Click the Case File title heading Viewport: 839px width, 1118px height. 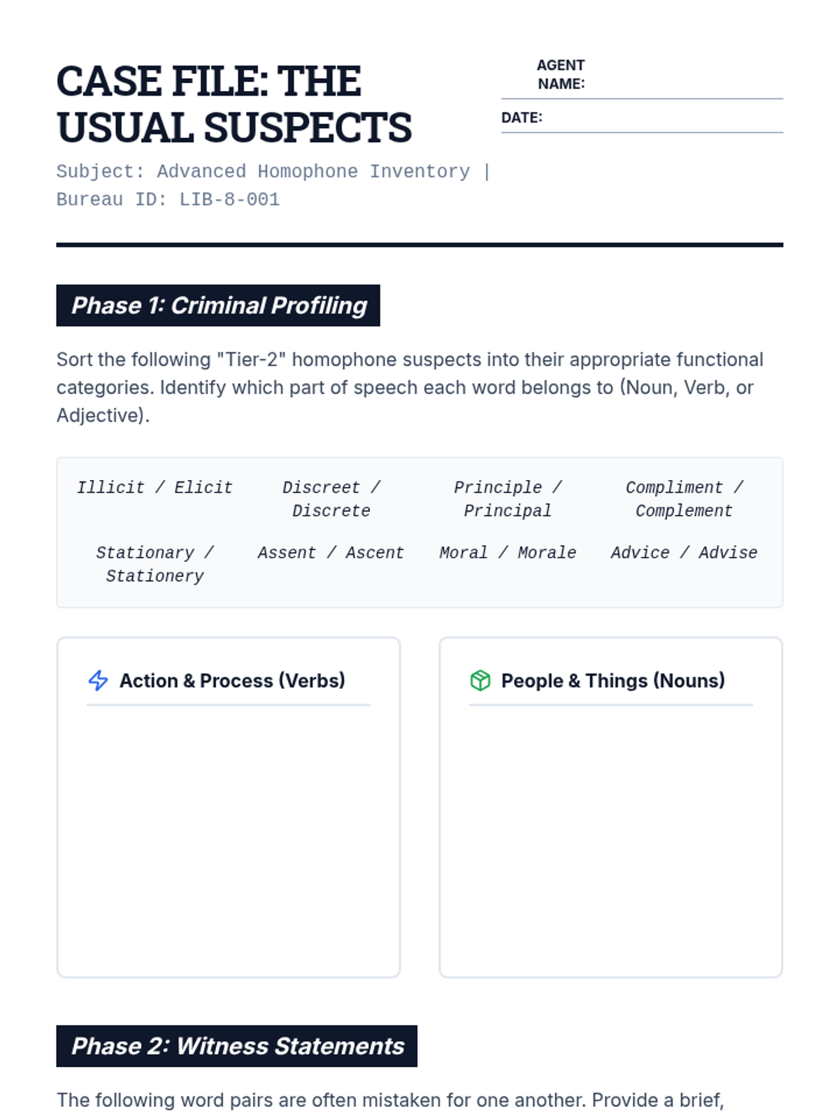tap(234, 104)
